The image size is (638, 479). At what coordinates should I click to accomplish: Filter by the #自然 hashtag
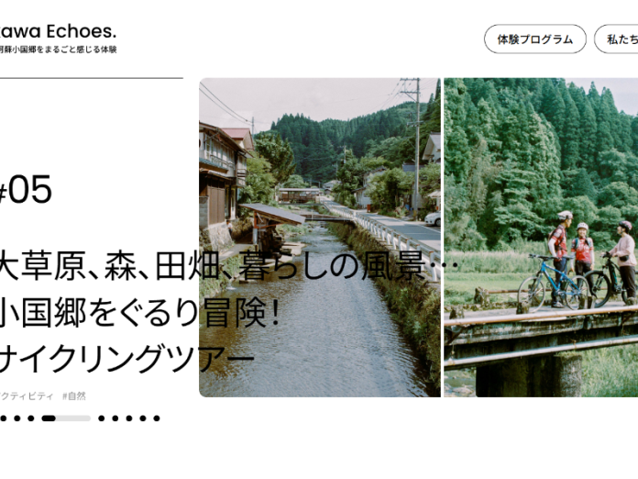[74, 395]
